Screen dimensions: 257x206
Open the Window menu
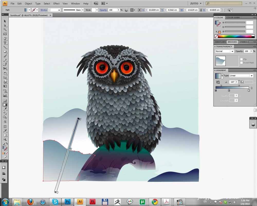(75, 3)
